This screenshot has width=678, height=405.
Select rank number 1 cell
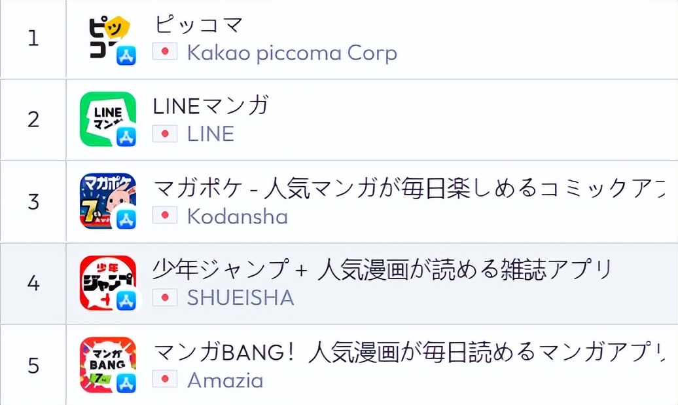pyautogui.click(x=33, y=39)
